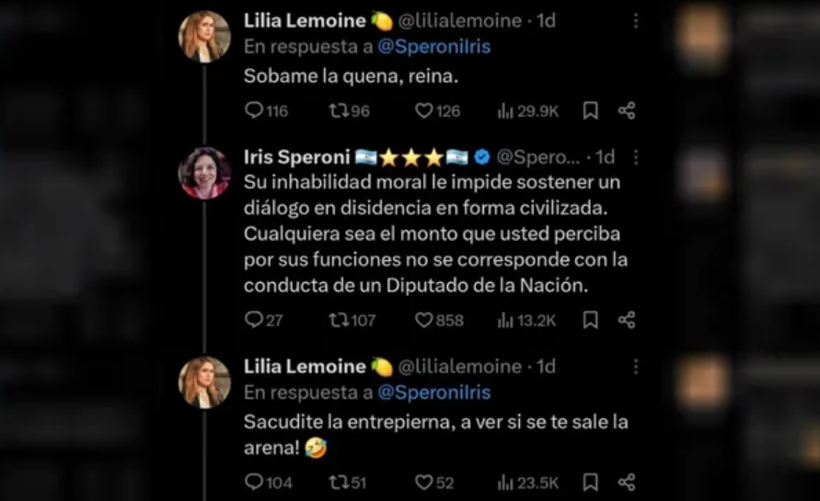Open more options on first Lilia Lemoine tweet
Screen dimensions: 820x501
coord(634,20)
